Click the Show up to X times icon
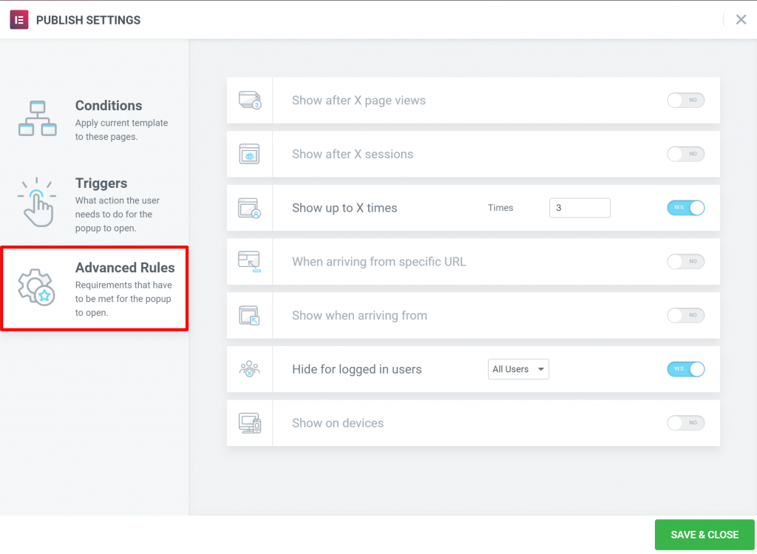Screen dimensions: 757x554 pyautogui.click(x=250, y=208)
